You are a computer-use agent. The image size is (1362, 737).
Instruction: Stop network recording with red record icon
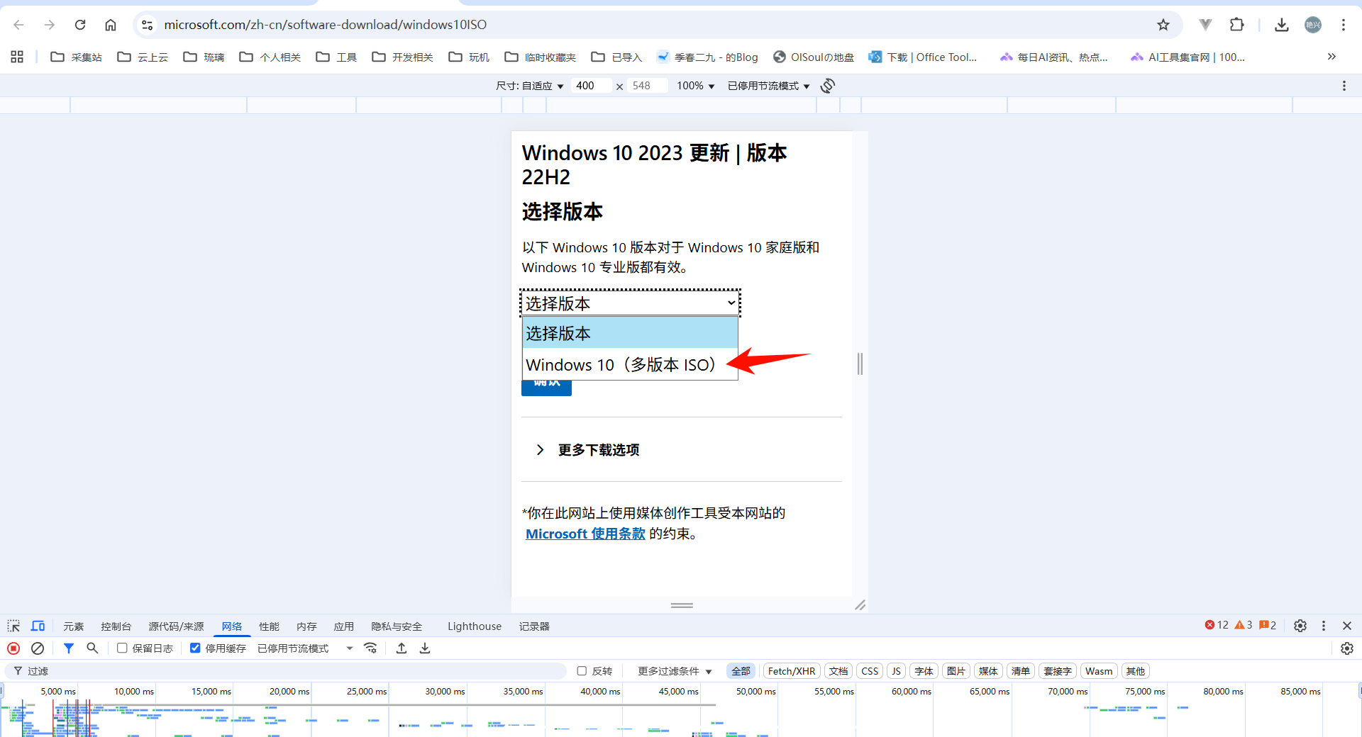13,648
